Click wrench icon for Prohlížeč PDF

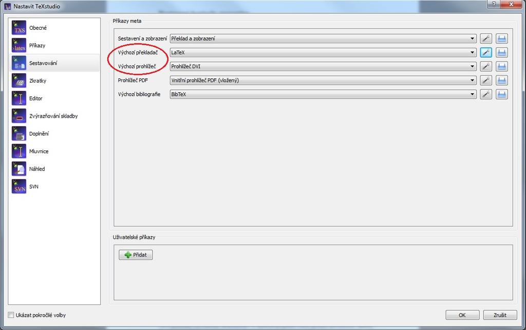[x=486, y=81]
